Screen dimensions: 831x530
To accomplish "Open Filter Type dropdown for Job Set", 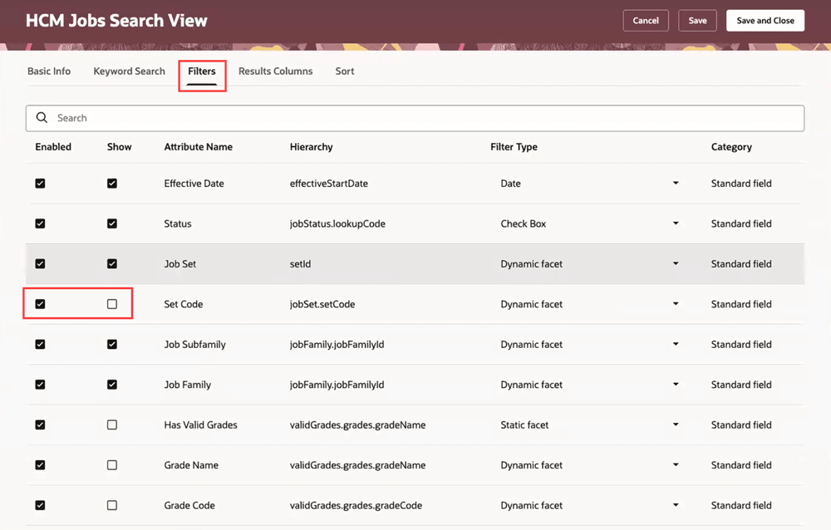I will coord(676,264).
